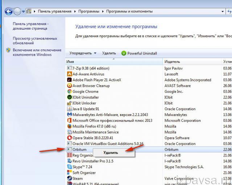Navigate to Программы breadcrumb
Image resolution: width=232 pixels, height=185 pixels.
tap(89, 11)
